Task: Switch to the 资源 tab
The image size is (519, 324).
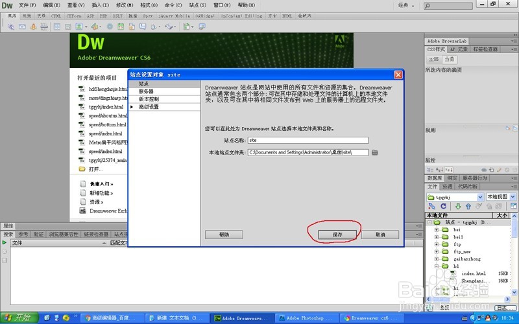Action: coord(447,187)
